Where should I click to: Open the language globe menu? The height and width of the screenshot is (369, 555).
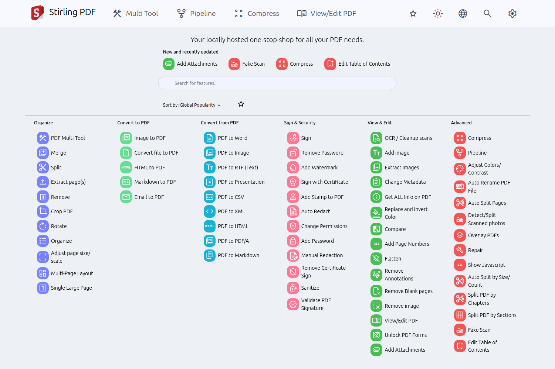click(463, 14)
